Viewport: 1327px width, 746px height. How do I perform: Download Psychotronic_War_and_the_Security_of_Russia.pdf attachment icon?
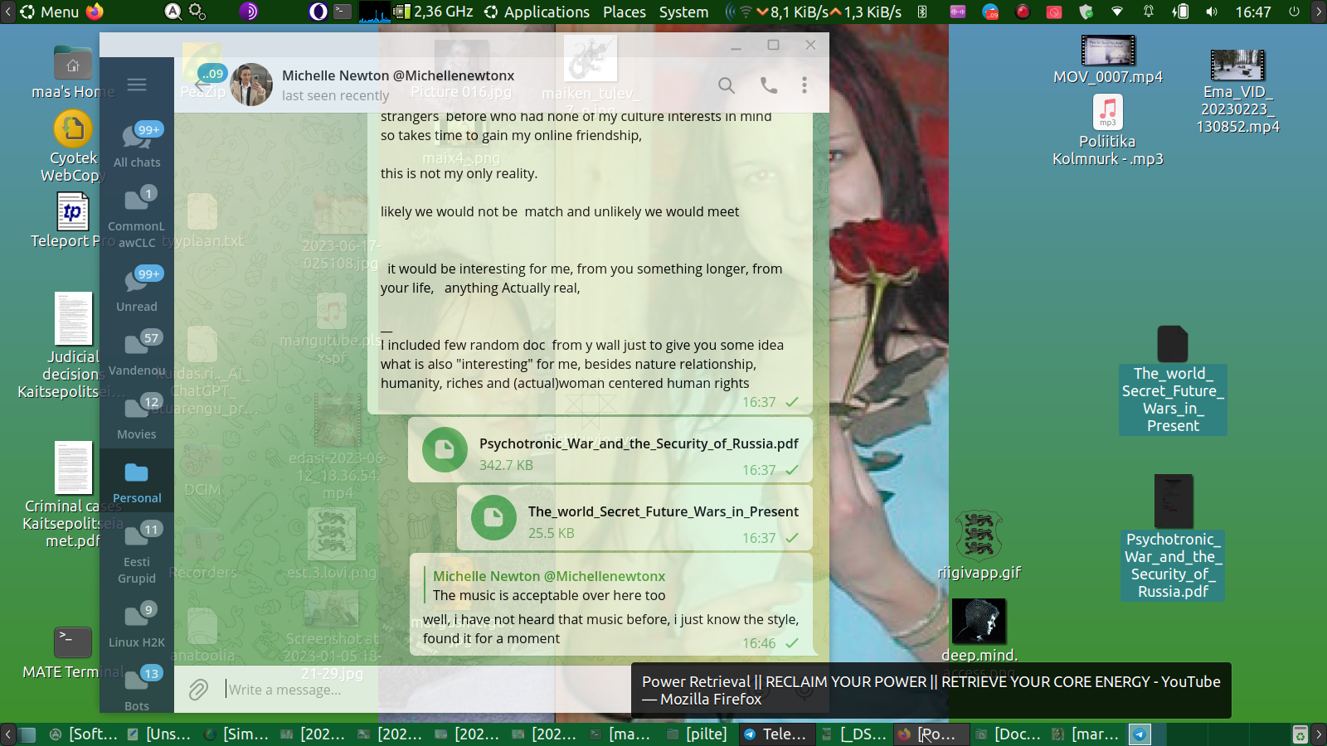445,449
